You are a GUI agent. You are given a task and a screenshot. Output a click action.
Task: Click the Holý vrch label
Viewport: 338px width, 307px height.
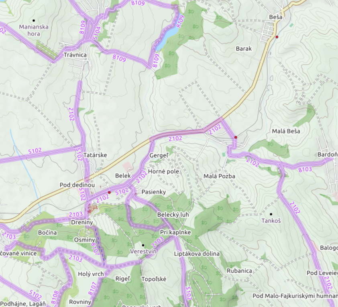pyautogui.click(x=91, y=274)
